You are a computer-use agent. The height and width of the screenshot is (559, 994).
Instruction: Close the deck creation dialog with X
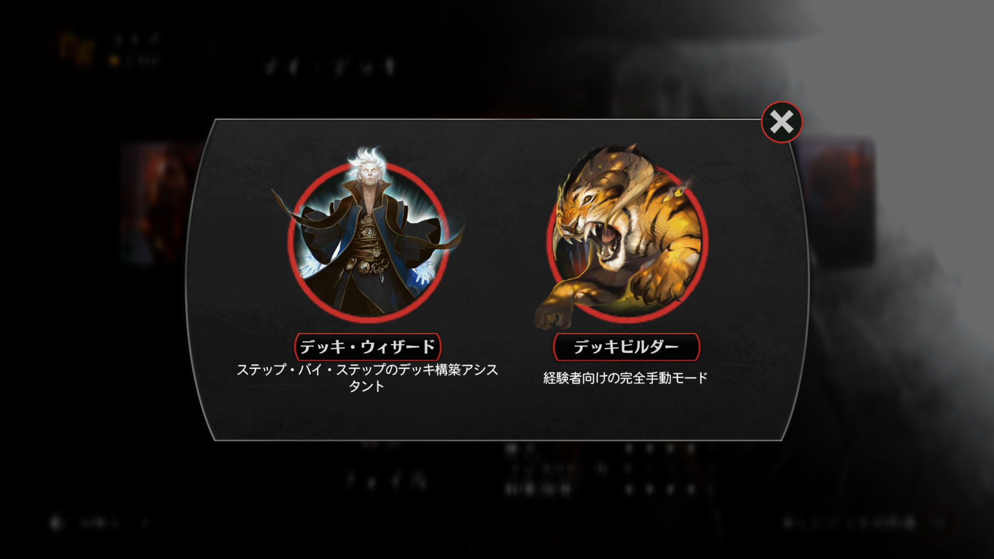click(x=781, y=122)
